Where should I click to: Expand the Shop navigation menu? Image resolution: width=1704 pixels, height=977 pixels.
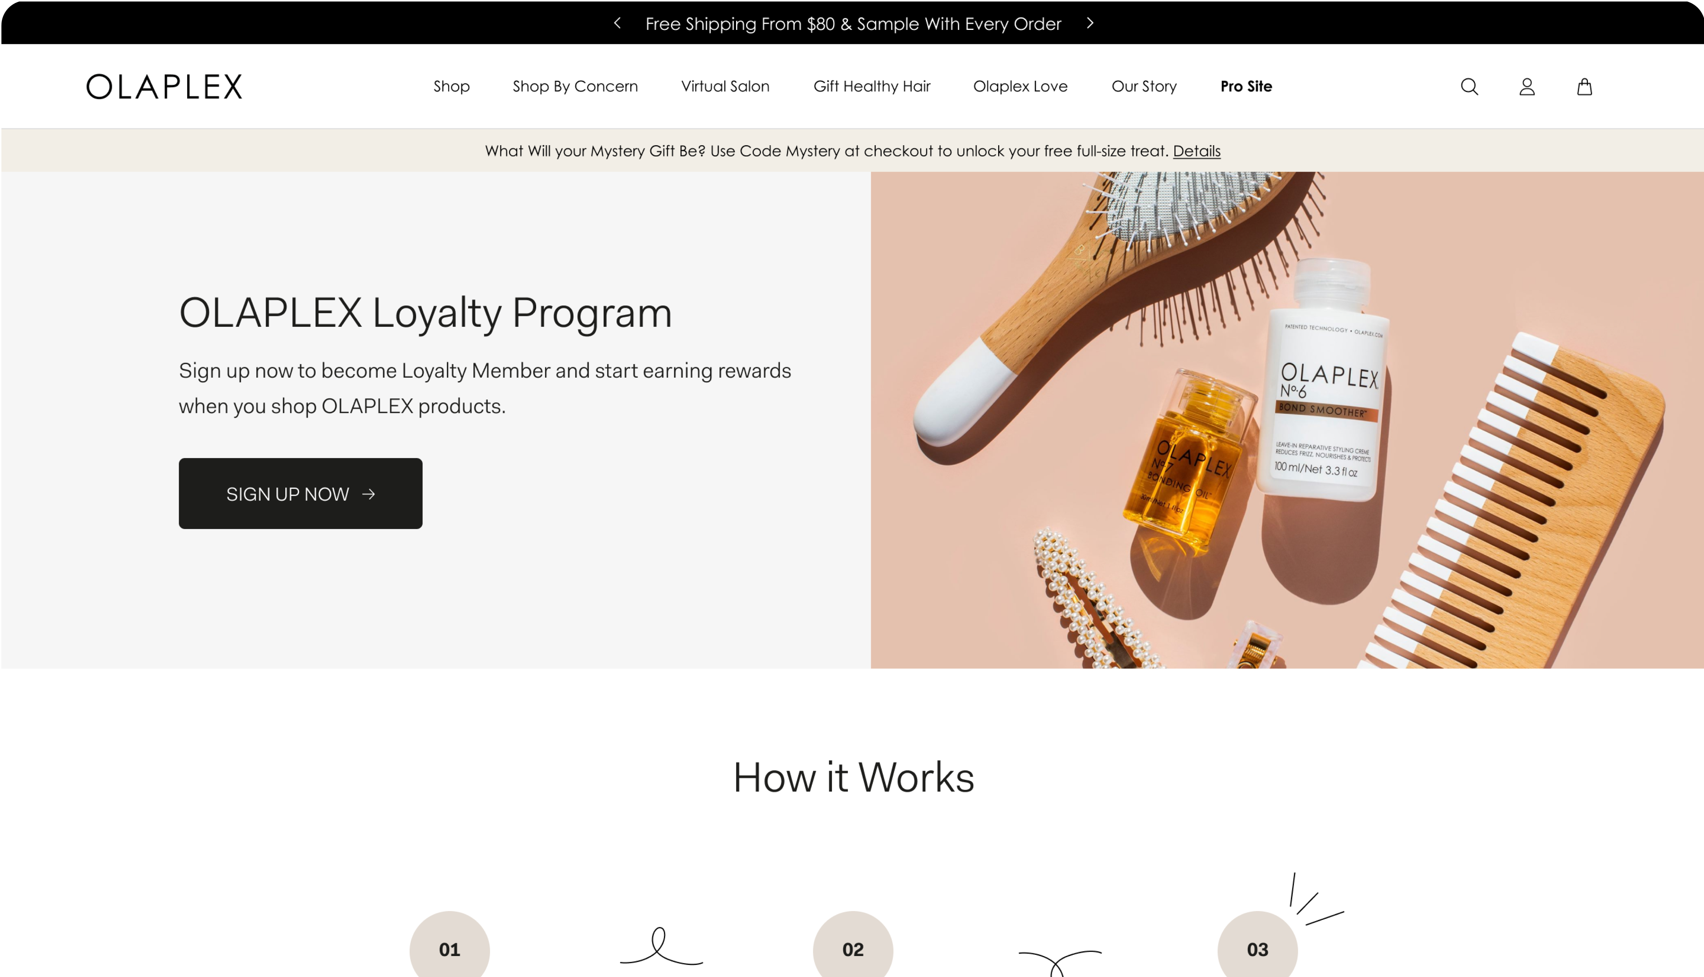452,86
